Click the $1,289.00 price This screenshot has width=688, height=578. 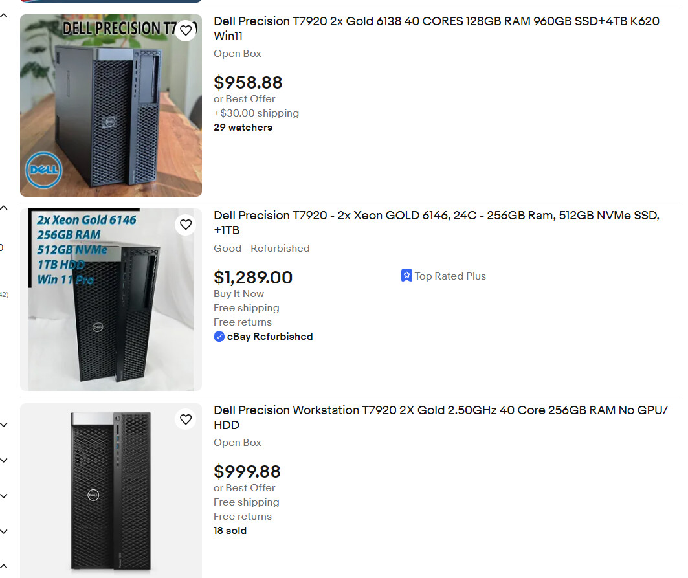click(x=253, y=278)
